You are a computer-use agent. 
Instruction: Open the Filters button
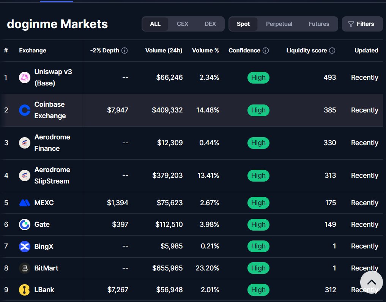(362, 24)
